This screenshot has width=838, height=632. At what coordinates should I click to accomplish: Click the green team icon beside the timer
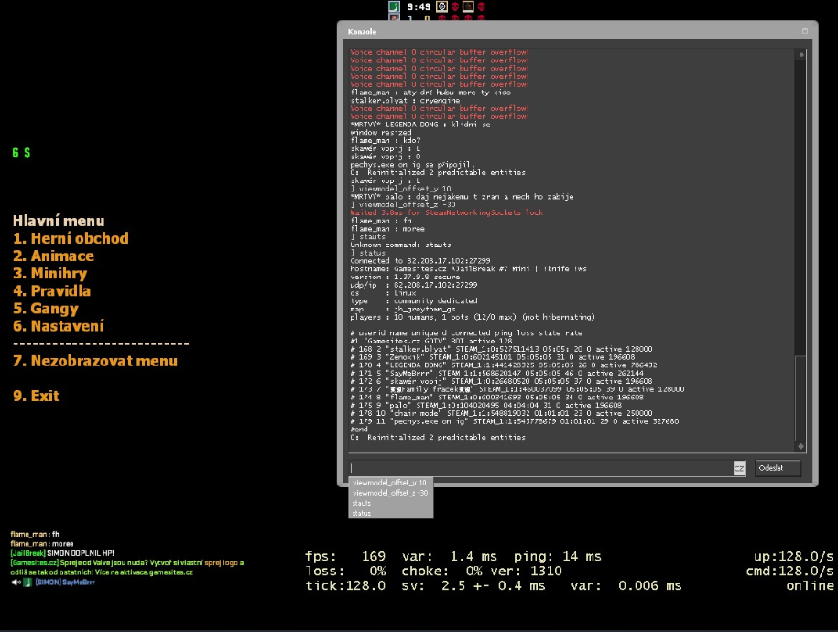[394, 6]
